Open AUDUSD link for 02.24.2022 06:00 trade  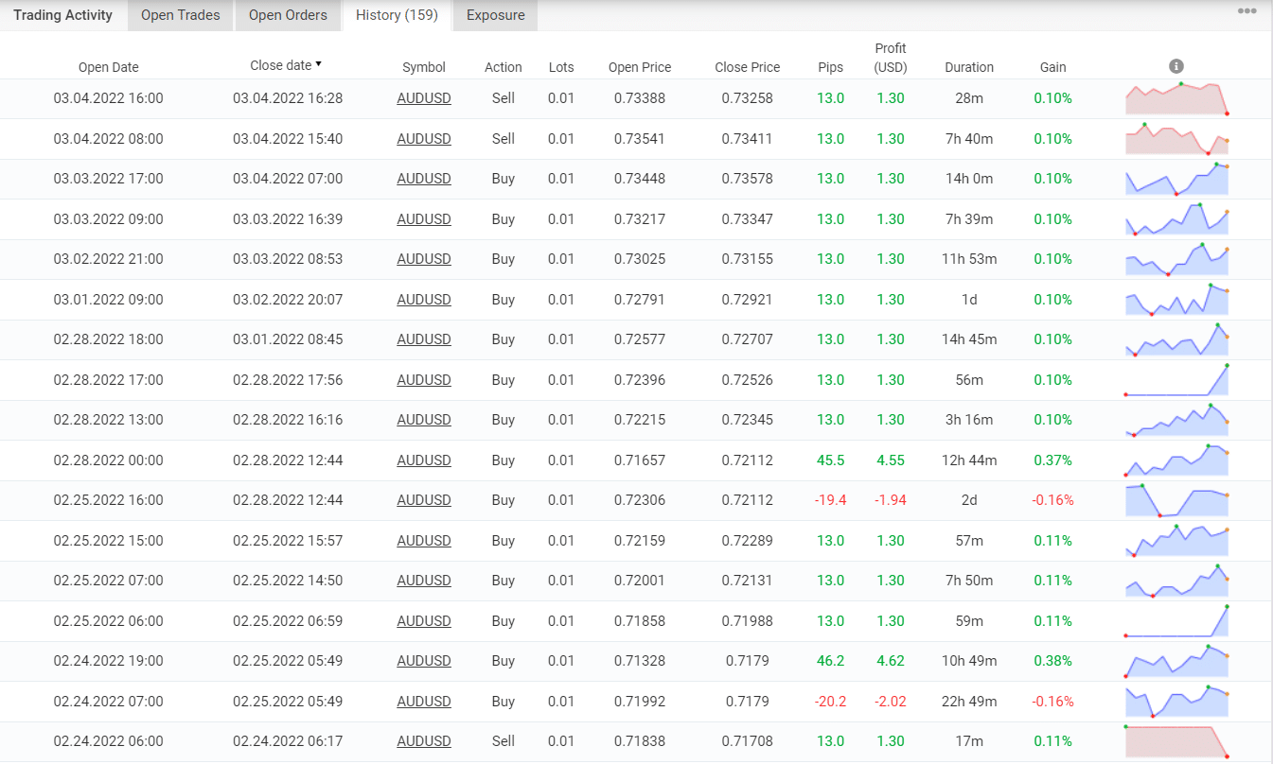click(x=424, y=741)
